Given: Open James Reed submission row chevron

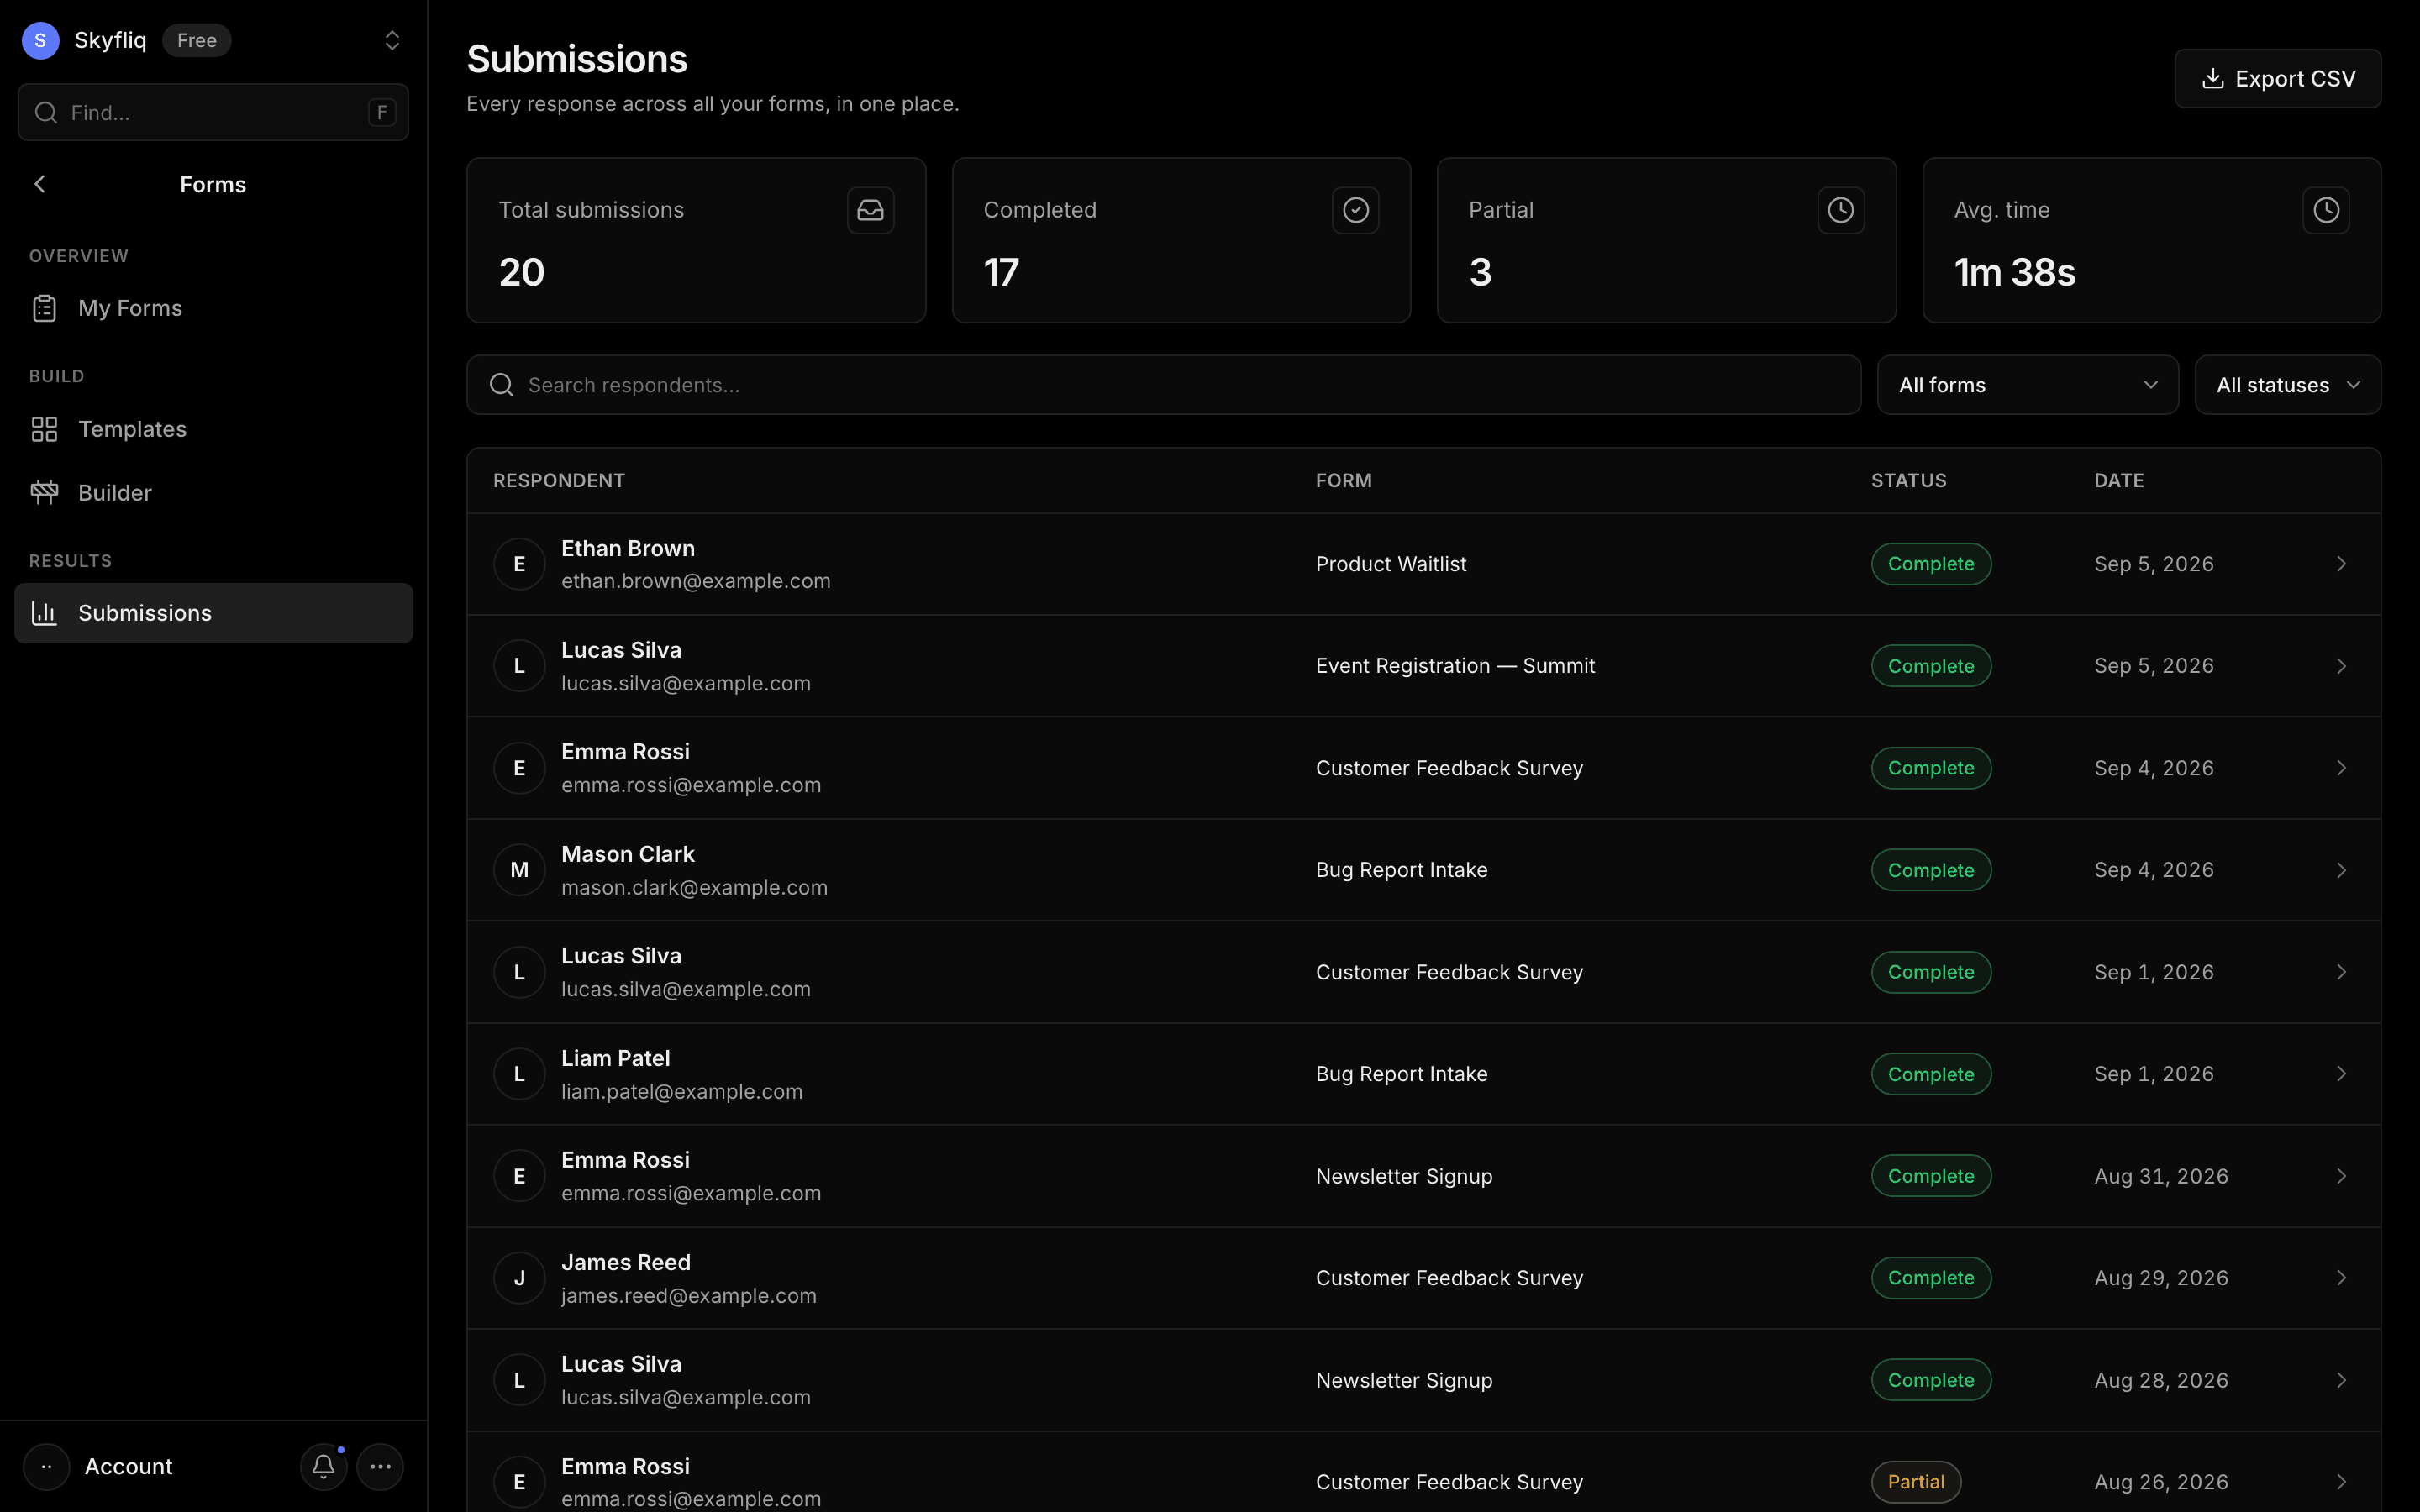Looking at the screenshot, I should click(2341, 1278).
